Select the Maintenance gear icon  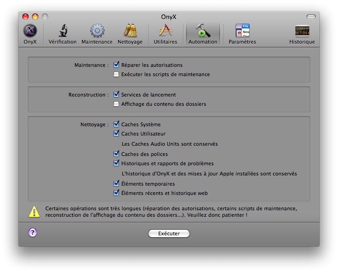pyautogui.click(x=97, y=31)
